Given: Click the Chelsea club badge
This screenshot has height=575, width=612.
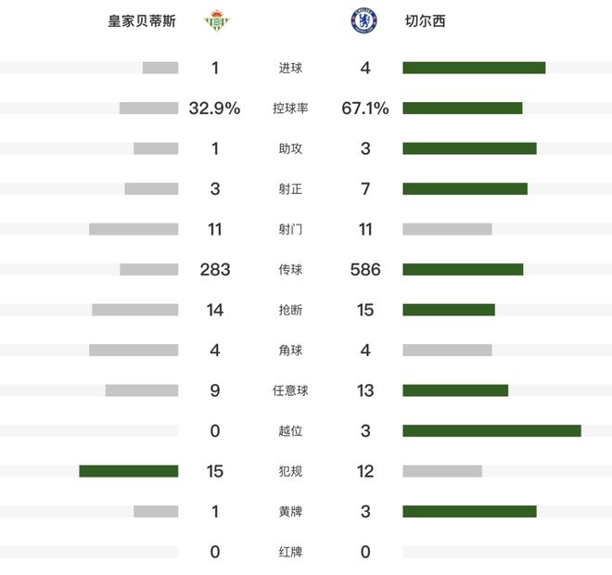Looking at the screenshot, I should [363, 20].
